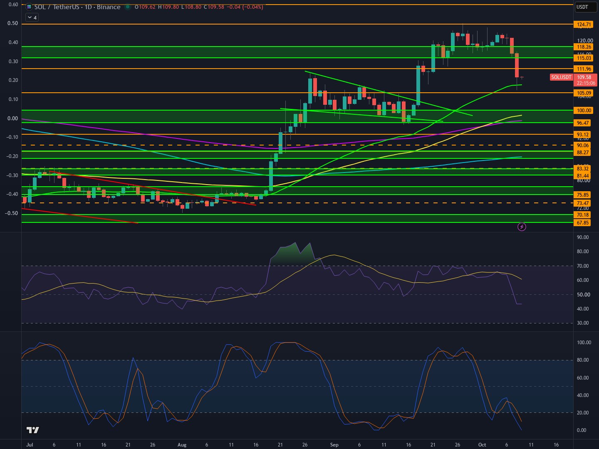This screenshot has height=449, width=599.
Task: Select the 124.71 orange price label
Action: pos(584,25)
